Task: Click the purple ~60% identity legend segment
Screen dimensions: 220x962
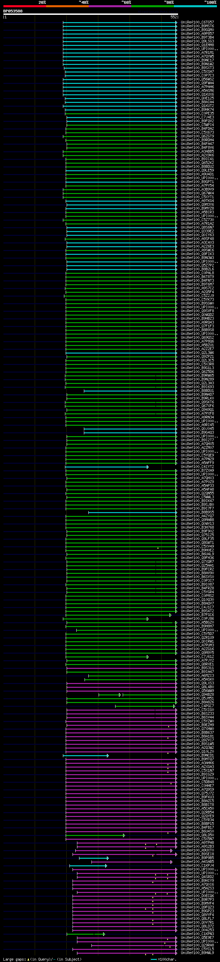Action: [110, 6]
